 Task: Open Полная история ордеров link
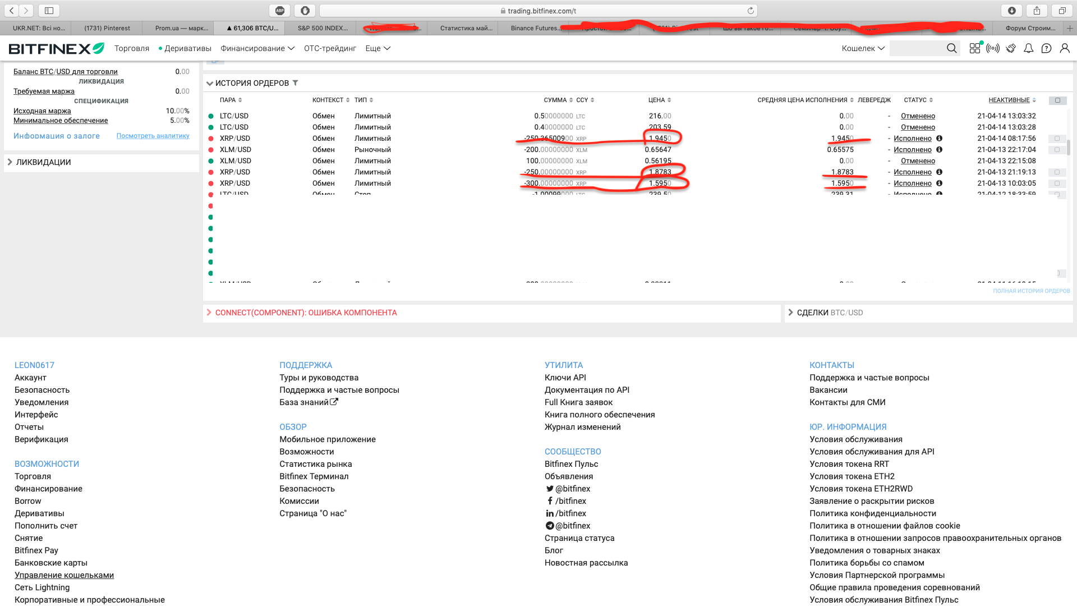click(1031, 291)
